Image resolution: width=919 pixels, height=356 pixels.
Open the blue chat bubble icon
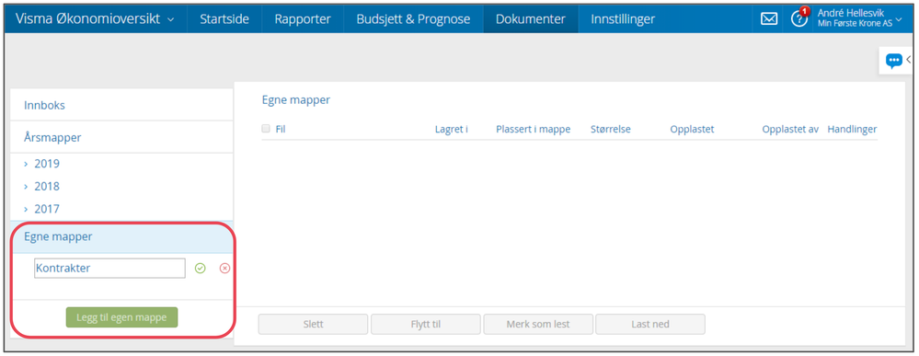(x=893, y=60)
